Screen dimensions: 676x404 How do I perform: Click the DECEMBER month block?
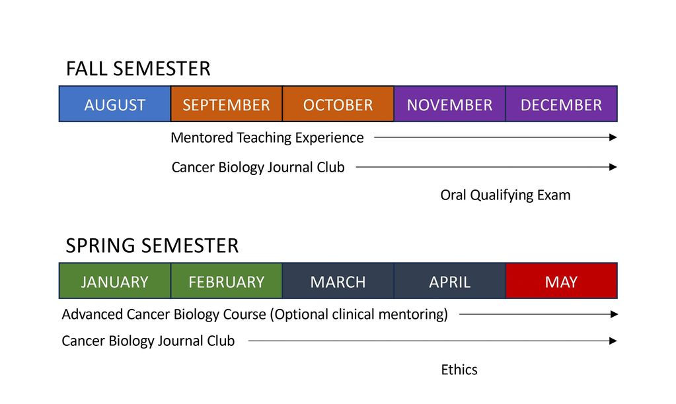coord(561,104)
